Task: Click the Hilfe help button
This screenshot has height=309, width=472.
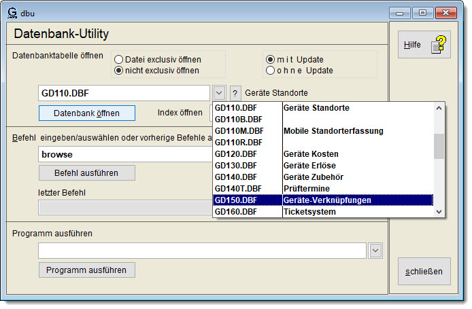Action: (x=424, y=46)
